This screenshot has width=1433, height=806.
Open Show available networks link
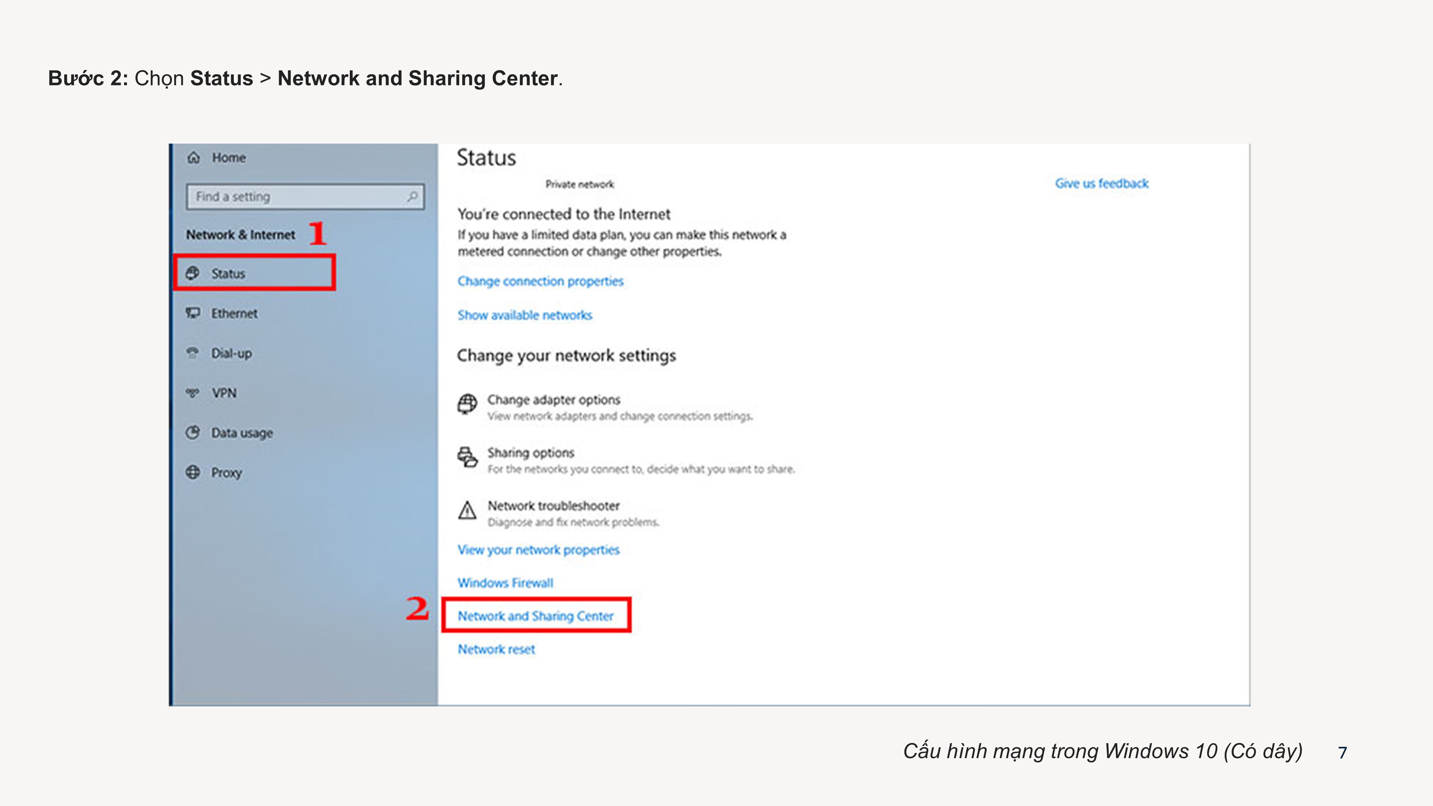point(525,315)
